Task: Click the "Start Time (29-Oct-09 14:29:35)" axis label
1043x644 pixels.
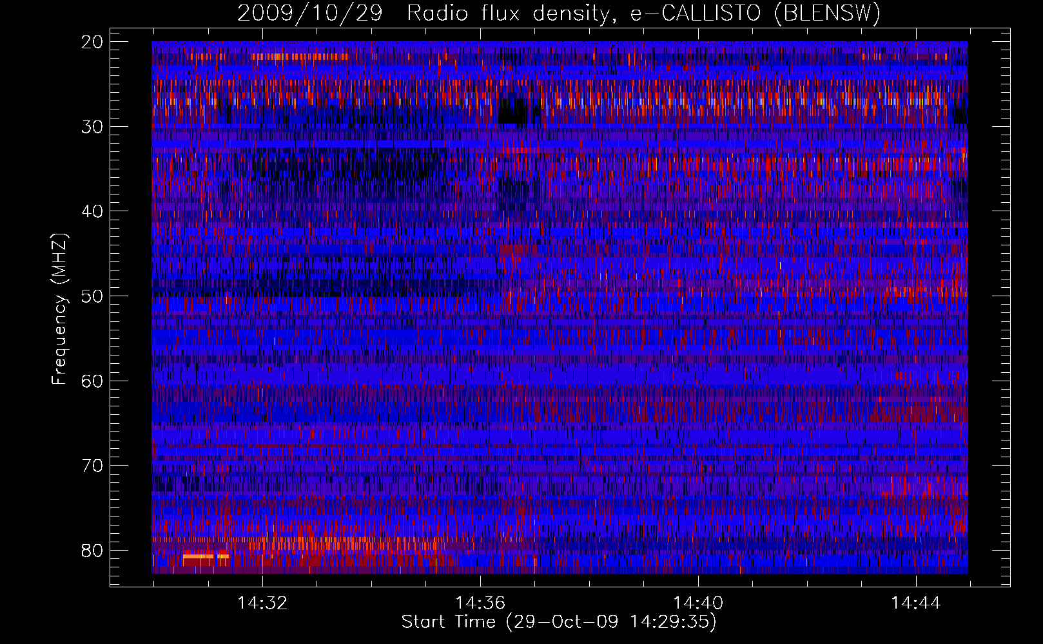Action: click(x=559, y=621)
